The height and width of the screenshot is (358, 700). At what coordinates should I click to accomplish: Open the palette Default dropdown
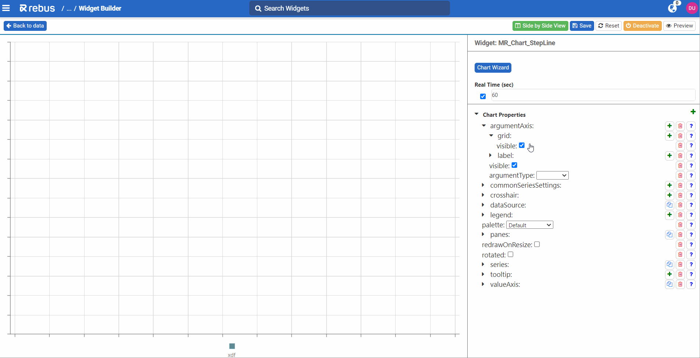(529, 225)
